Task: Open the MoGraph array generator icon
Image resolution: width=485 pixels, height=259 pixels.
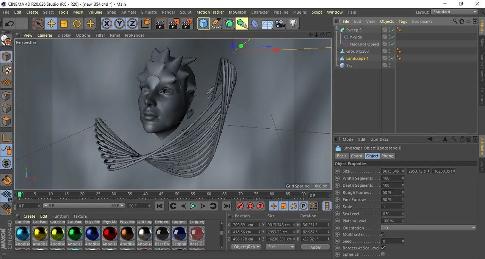Action: [242, 24]
